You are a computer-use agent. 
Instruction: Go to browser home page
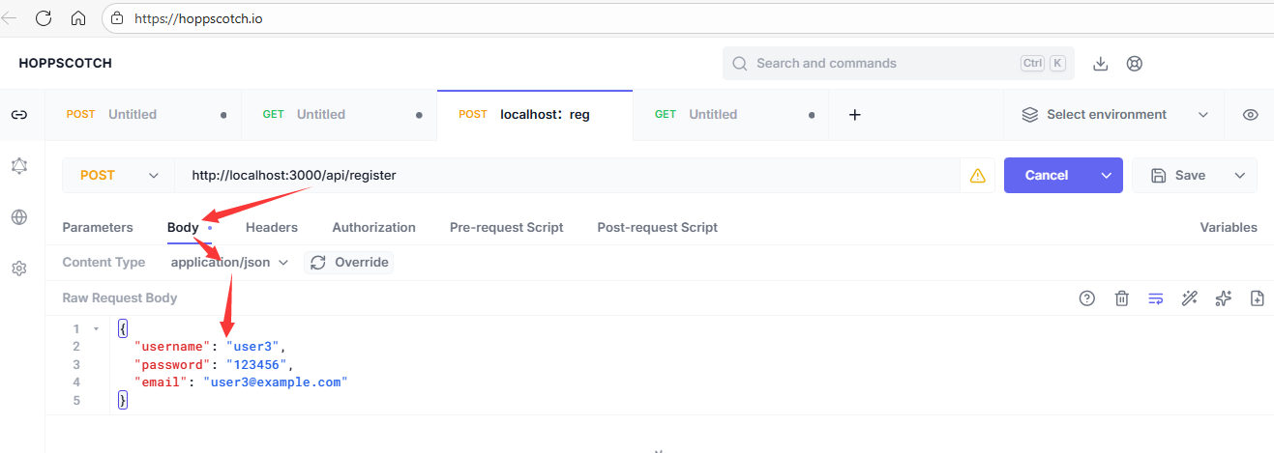pos(78,17)
